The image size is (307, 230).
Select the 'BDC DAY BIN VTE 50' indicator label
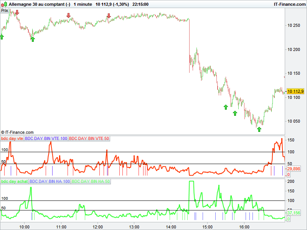(89, 138)
